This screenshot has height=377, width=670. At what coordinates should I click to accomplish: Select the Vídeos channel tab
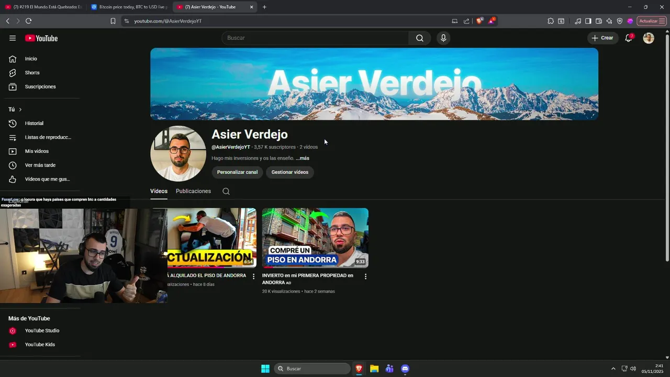(159, 191)
